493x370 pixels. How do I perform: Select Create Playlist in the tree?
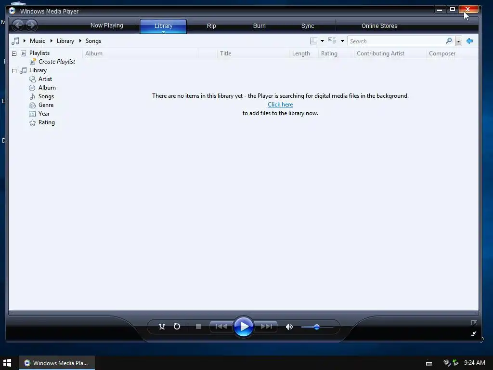57,62
